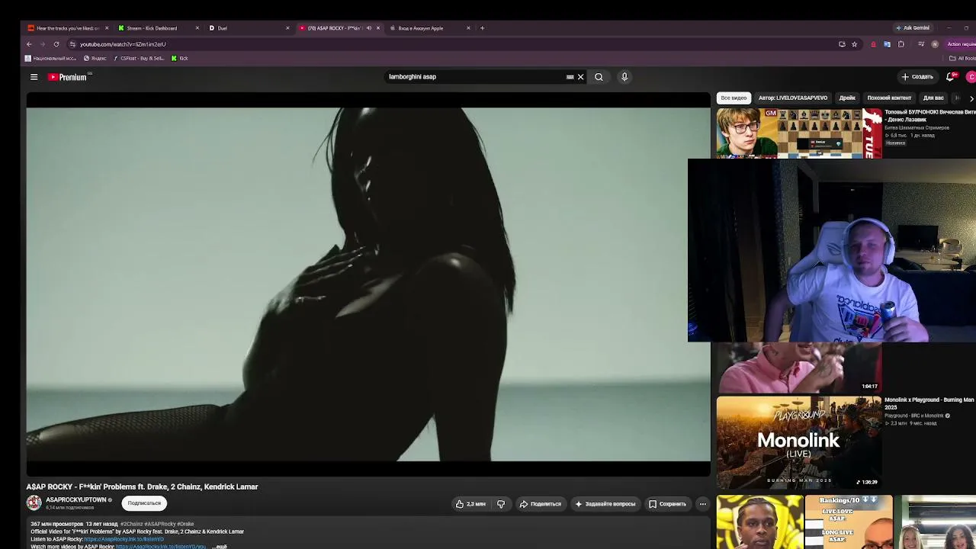Viewport: 976px width, 549px height.
Task: Click the Action required browser chip
Action: 960,44
